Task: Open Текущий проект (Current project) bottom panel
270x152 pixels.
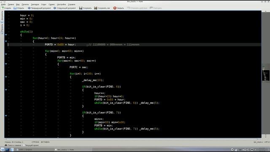Action: click(x=31, y=145)
